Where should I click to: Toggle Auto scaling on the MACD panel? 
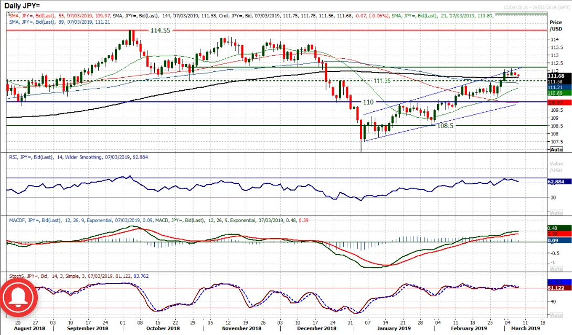coord(556,269)
